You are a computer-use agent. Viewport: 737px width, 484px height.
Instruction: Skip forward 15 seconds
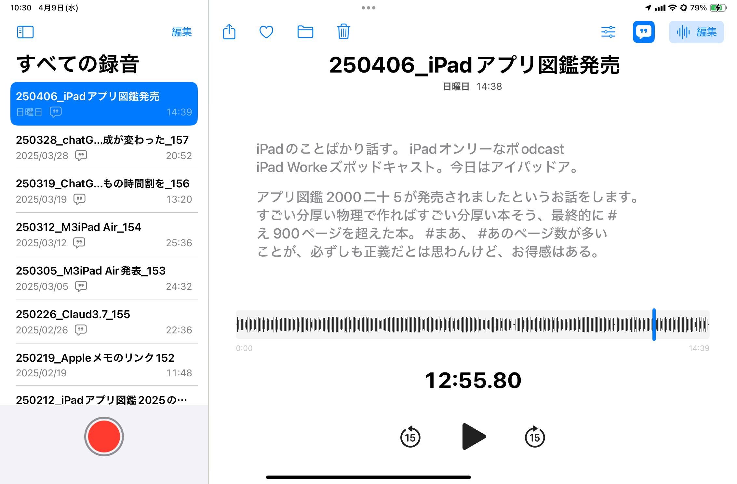(535, 437)
